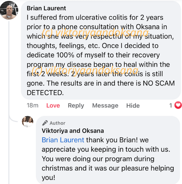Open the Viktoriya and Oksana page name
182x184 pixels.
pos(73,131)
